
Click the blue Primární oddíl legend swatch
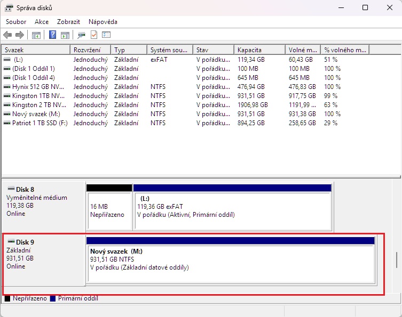(x=53, y=298)
